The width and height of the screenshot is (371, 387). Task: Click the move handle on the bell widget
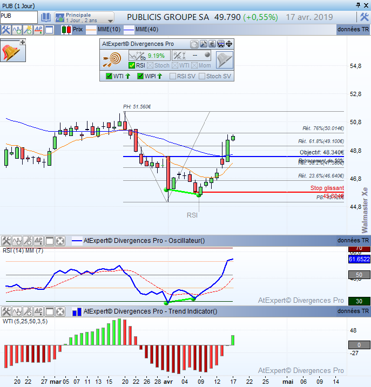point(23,42)
